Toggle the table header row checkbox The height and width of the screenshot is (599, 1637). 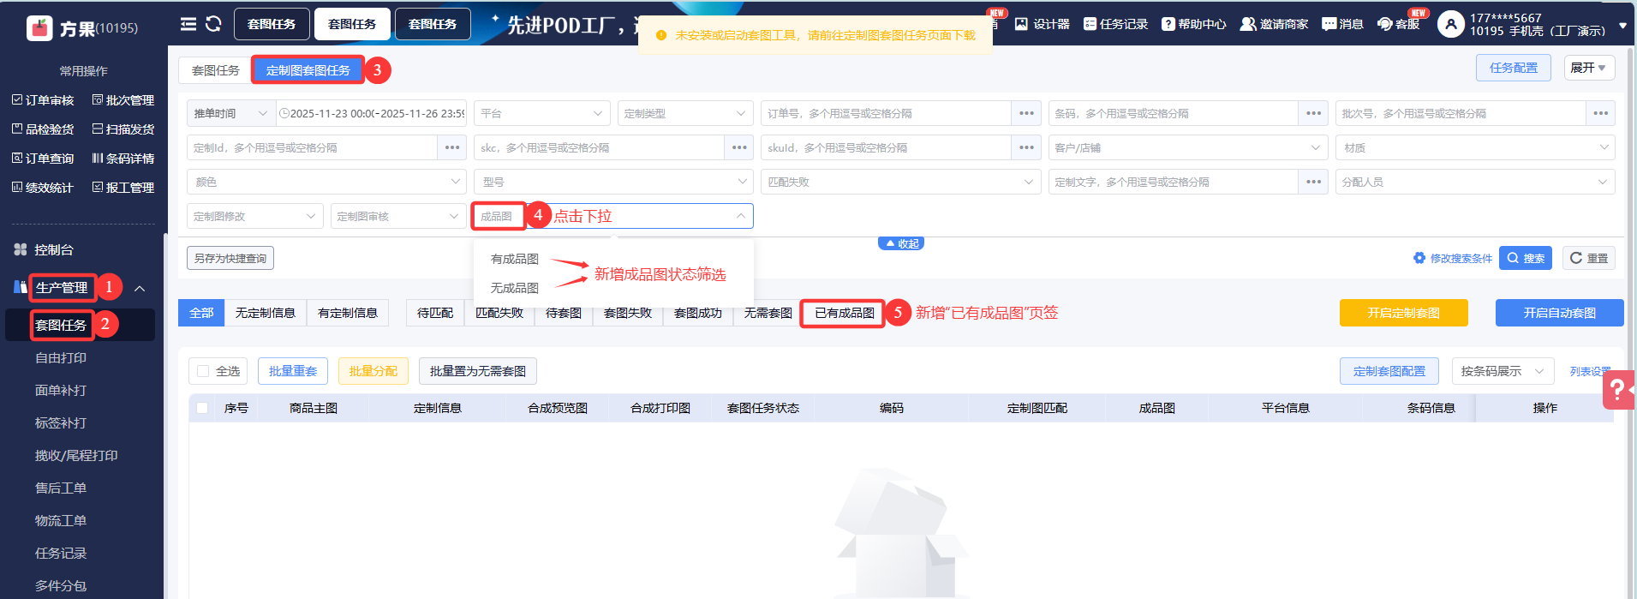tap(202, 408)
